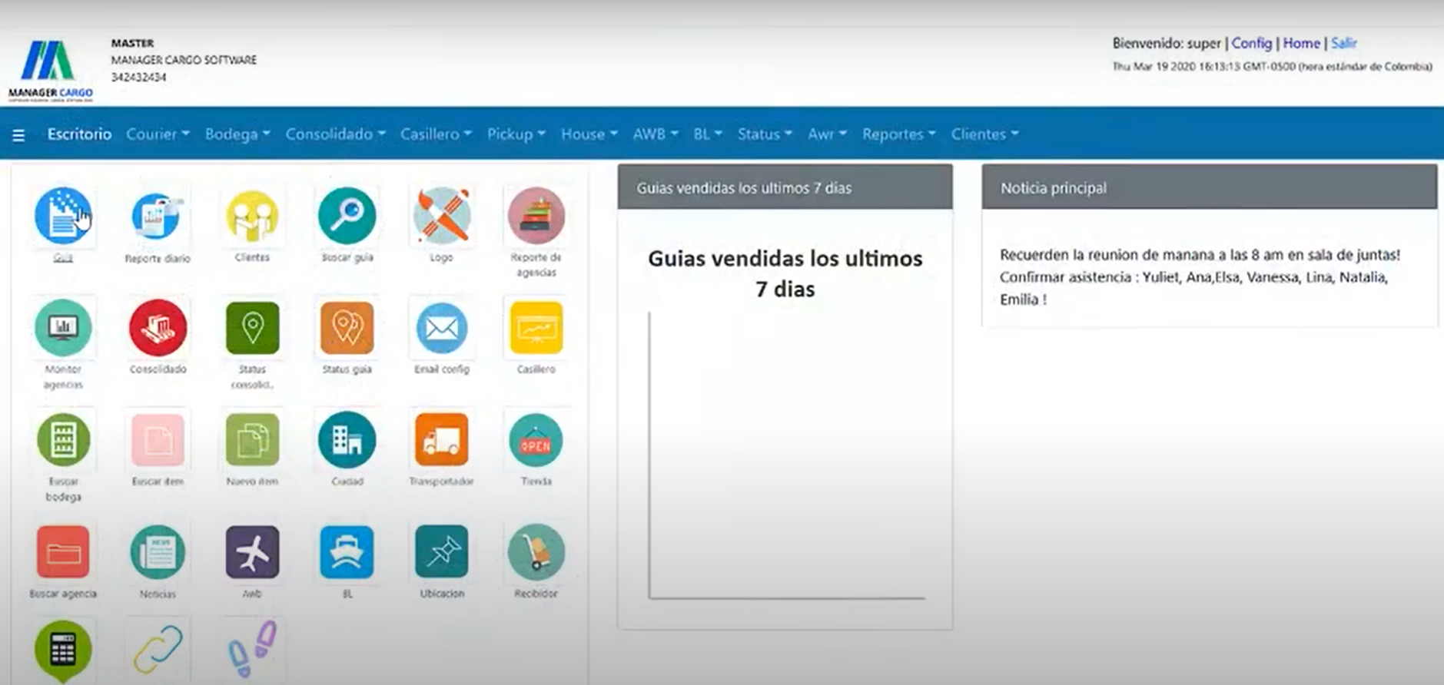Image resolution: width=1444 pixels, height=685 pixels.
Task: Expand the Clientes navbar dropdown
Action: (984, 134)
